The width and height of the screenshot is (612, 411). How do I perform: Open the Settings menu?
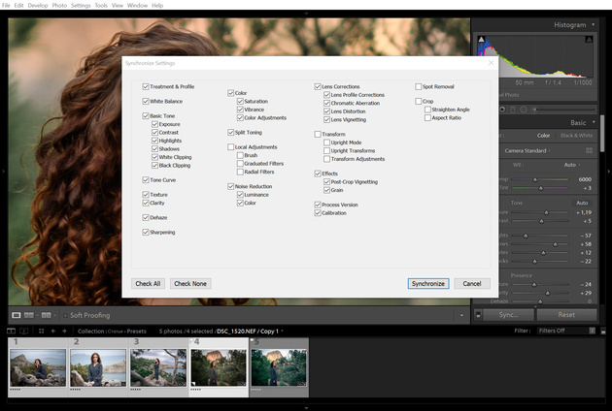pyautogui.click(x=81, y=6)
